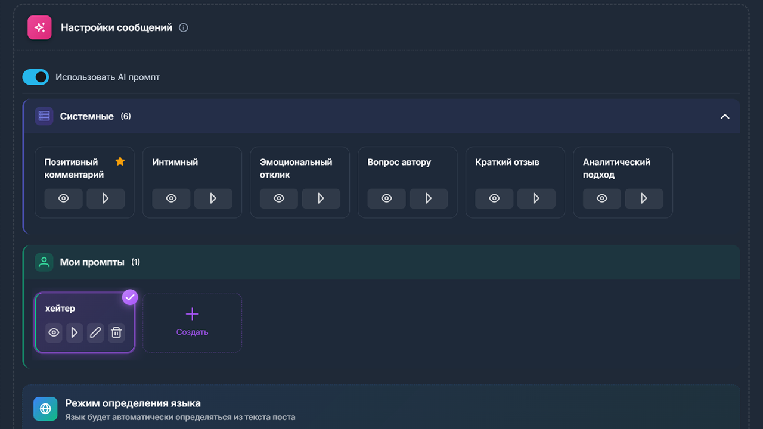Click the info icon beside Настройки сообщений
This screenshot has width=763, height=429.
click(x=184, y=27)
